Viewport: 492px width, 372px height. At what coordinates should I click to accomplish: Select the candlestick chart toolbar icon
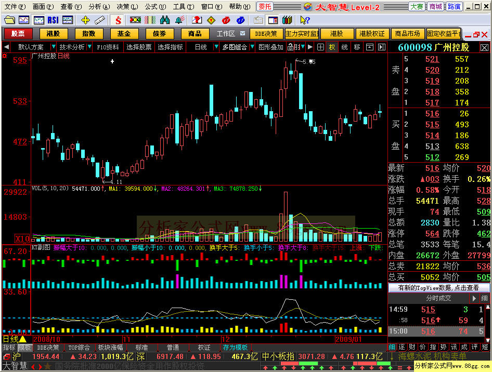click(x=39, y=20)
